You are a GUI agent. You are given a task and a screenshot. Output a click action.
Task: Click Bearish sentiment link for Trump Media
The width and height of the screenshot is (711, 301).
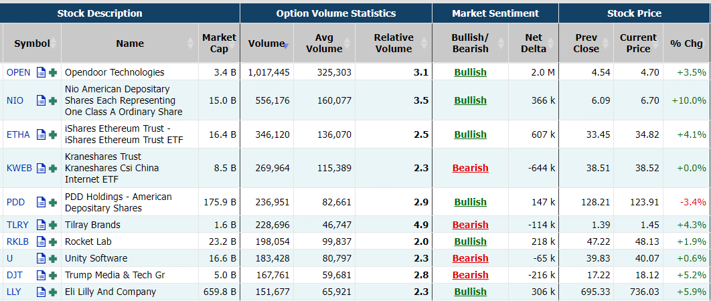point(470,275)
